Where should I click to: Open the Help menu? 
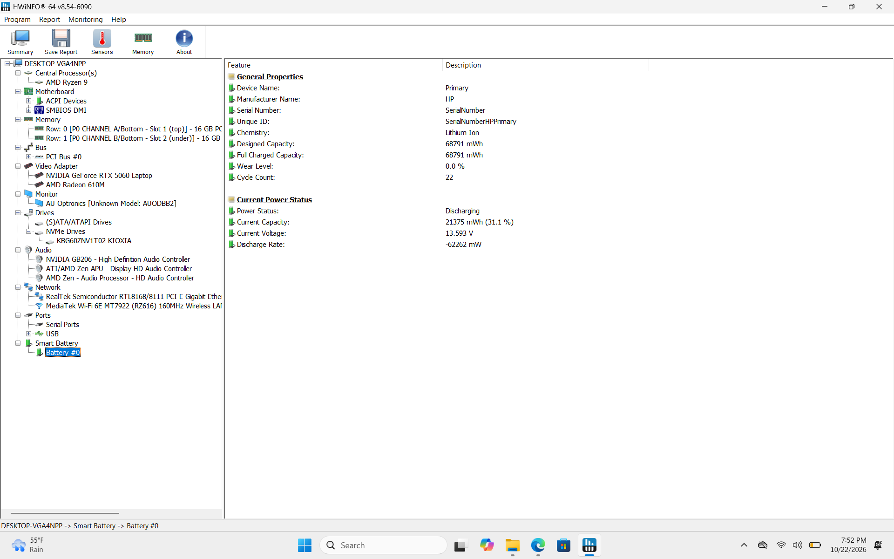pyautogui.click(x=118, y=20)
